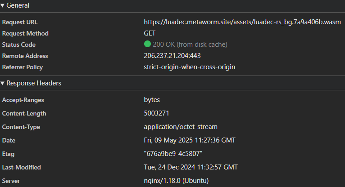This screenshot has width=345, height=187.
Task: Select the Date header value
Action: coord(190,140)
